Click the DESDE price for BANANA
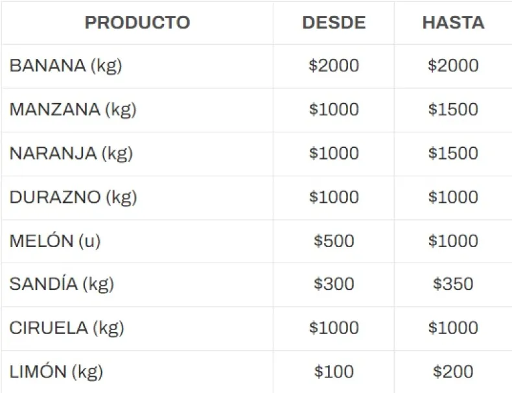 coord(334,65)
